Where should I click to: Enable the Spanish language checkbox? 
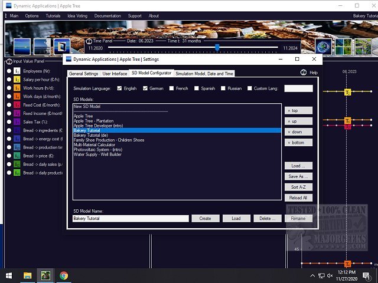[197, 88]
